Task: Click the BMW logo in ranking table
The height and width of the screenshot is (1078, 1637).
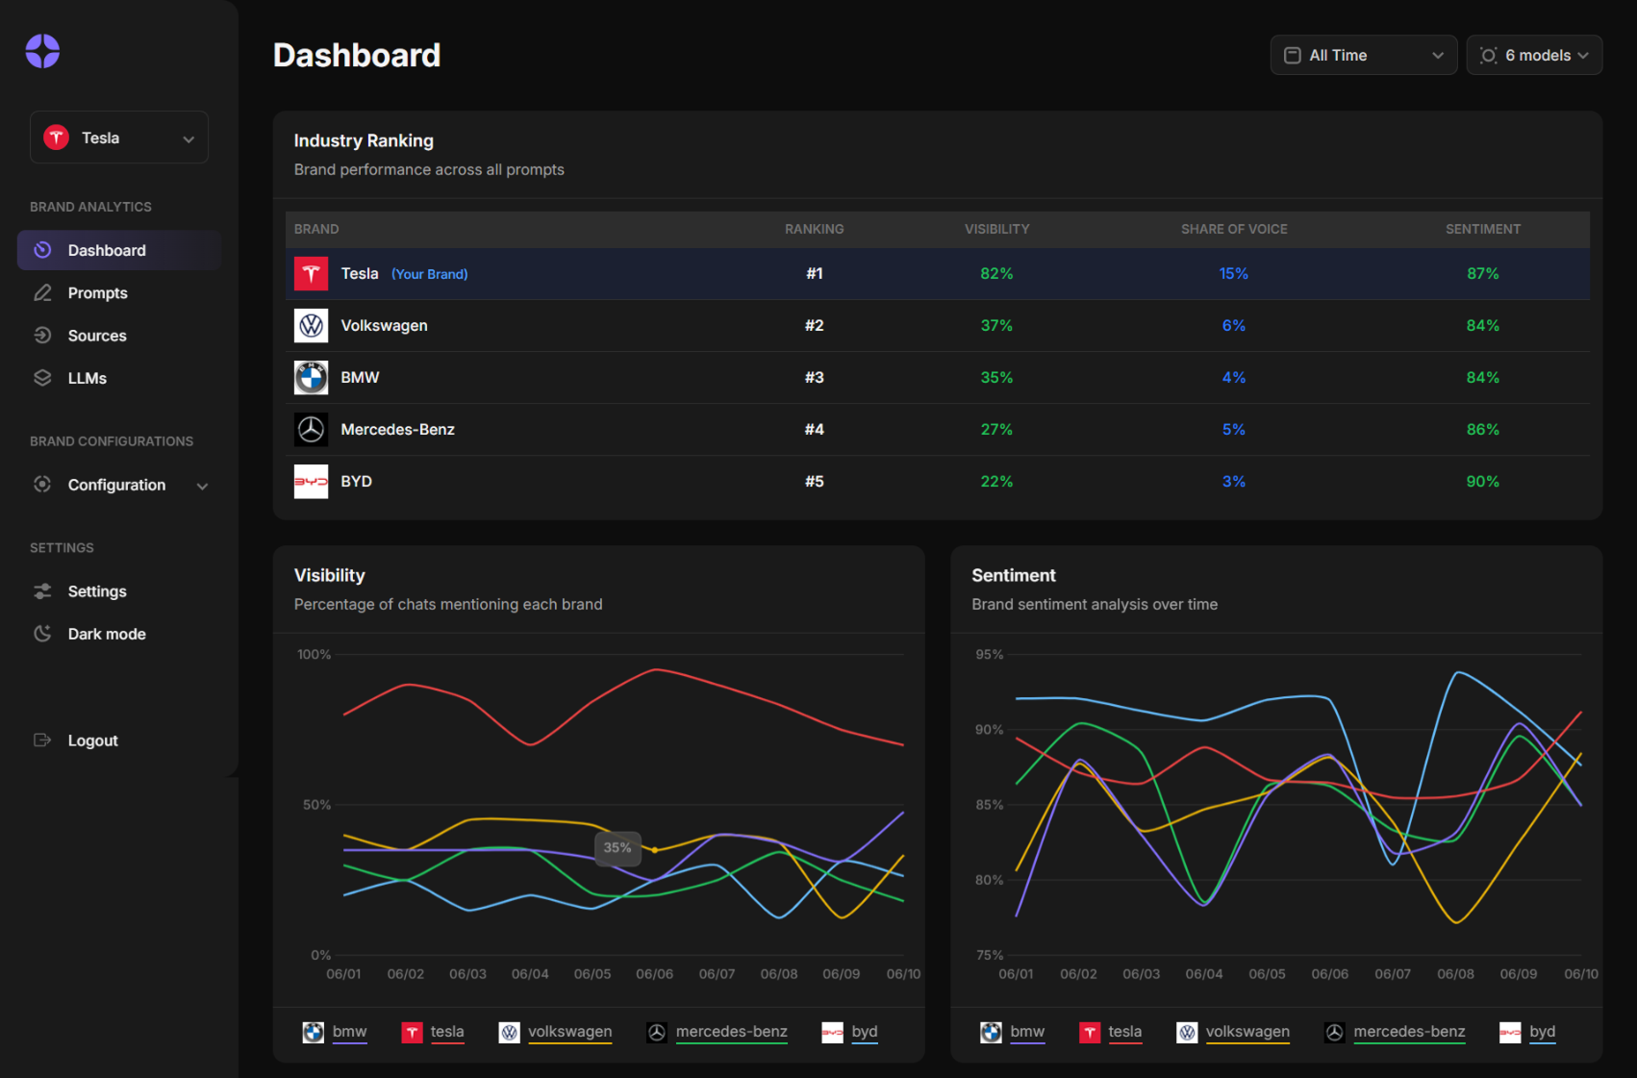Action: (311, 378)
